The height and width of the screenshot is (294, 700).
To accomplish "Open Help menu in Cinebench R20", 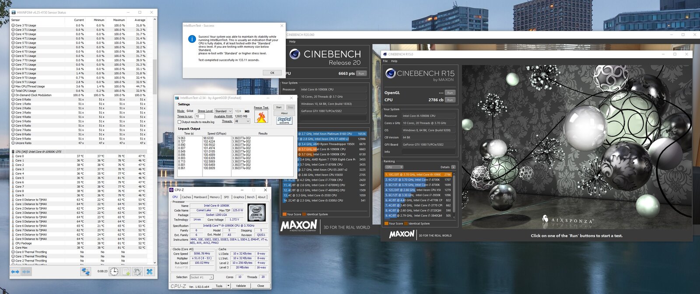I will (x=292, y=42).
